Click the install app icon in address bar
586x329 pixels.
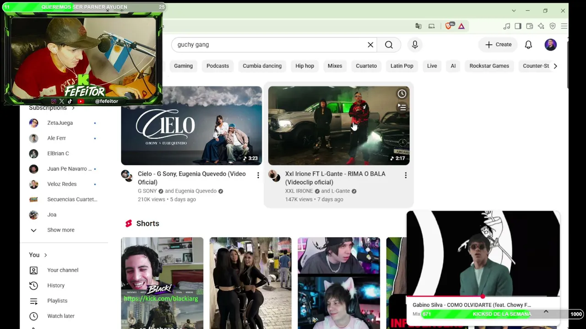[x=431, y=26]
